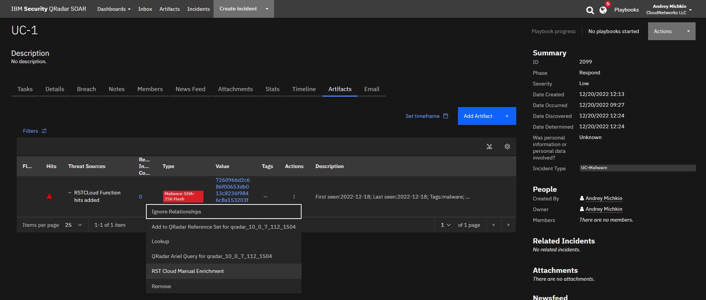Go to previous page arrow
This screenshot has height=300, width=706.
493,225
